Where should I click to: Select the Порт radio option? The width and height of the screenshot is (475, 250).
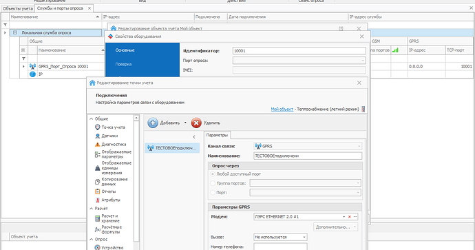pos(213,192)
